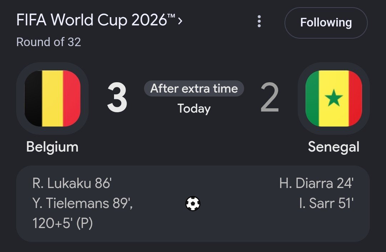Expand the FIFA World Cup 2026 chevron
386x252 pixels.
pyautogui.click(x=180, y=21)
